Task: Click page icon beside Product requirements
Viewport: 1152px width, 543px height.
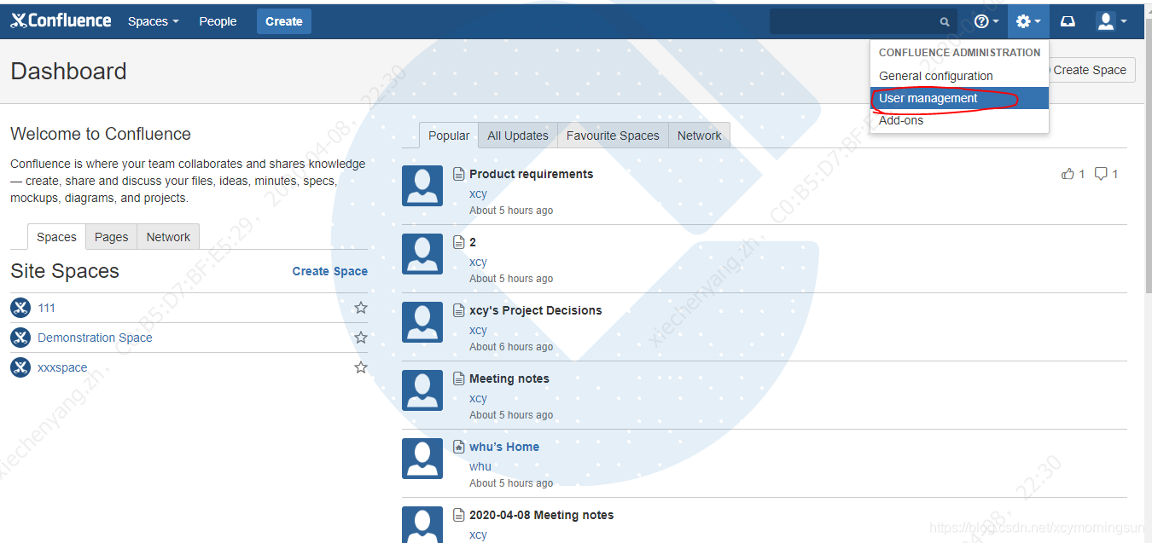Action: 459,174
